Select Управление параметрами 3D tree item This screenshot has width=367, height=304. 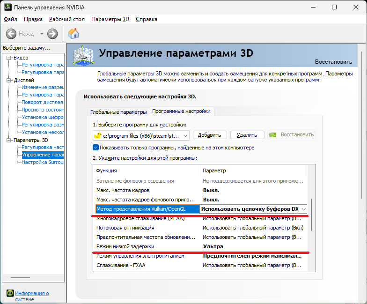coord(42,155)
